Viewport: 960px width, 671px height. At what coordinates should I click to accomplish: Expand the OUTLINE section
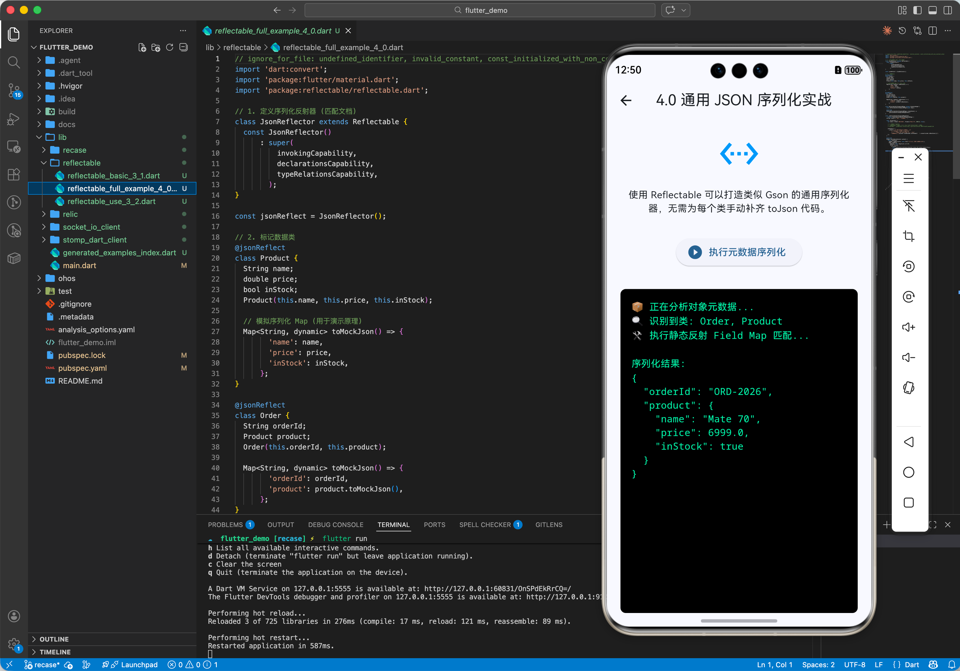click(x=54, y=639)
